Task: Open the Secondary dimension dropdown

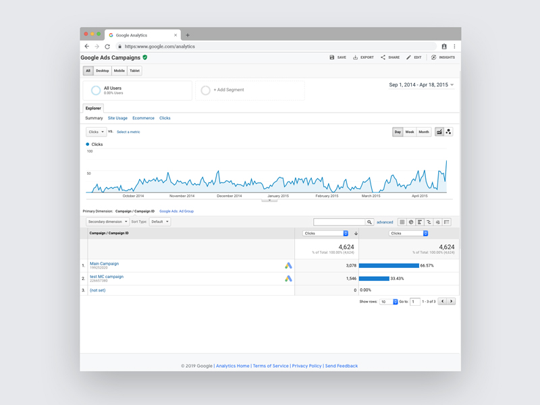Action: click(107, 222)
